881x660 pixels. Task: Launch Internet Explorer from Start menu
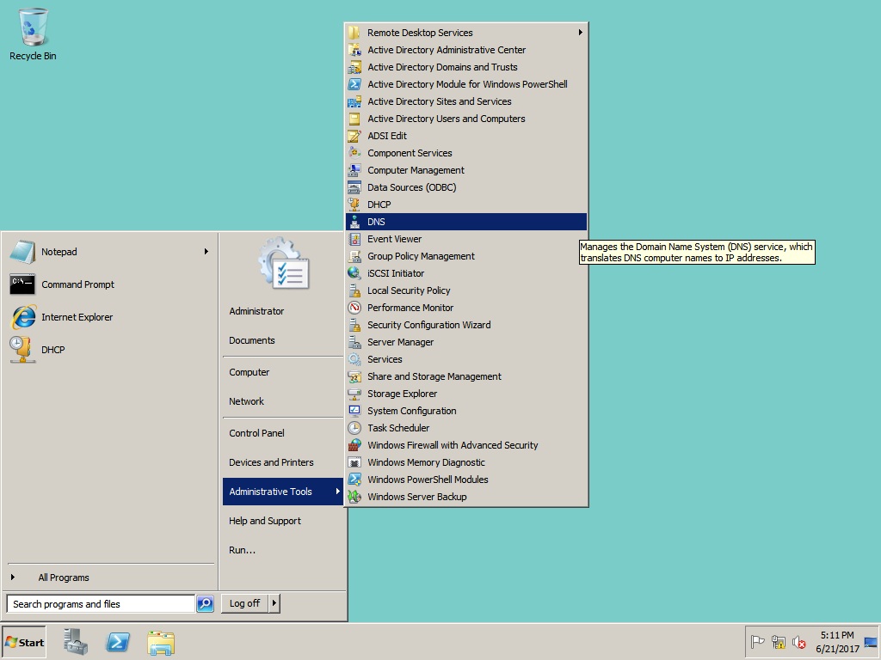[111, 317]
